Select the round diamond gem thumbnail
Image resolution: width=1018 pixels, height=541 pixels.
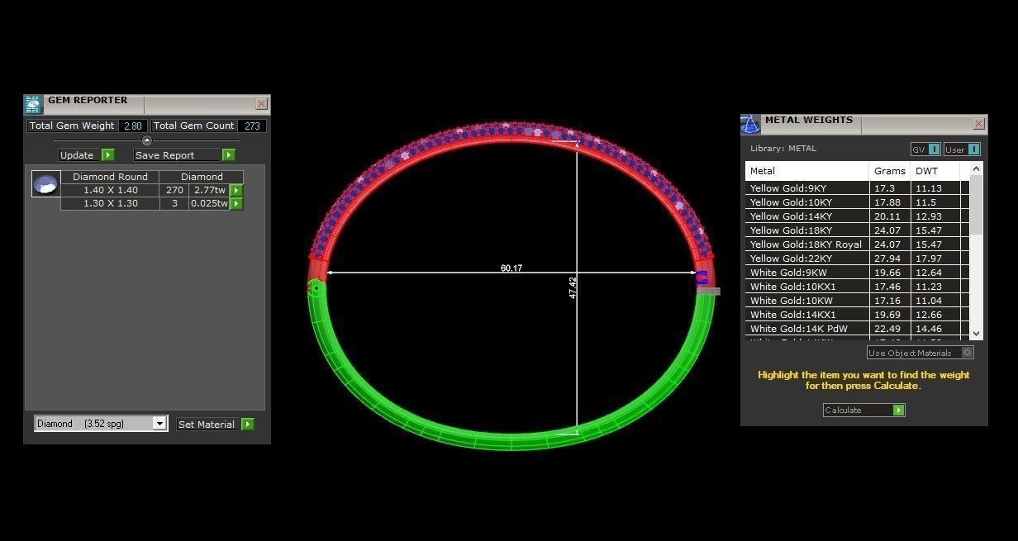tap(46, 183)
